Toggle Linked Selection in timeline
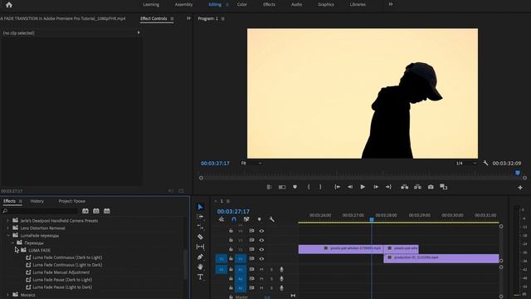Image resolution: width=531 pixels, height=299 pixels. tap(246, 219)
